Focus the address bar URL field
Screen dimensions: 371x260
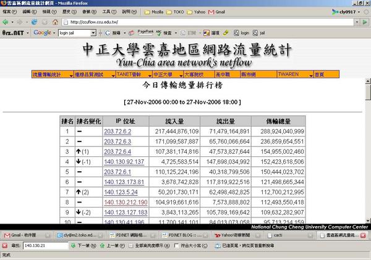coord(208,22)
